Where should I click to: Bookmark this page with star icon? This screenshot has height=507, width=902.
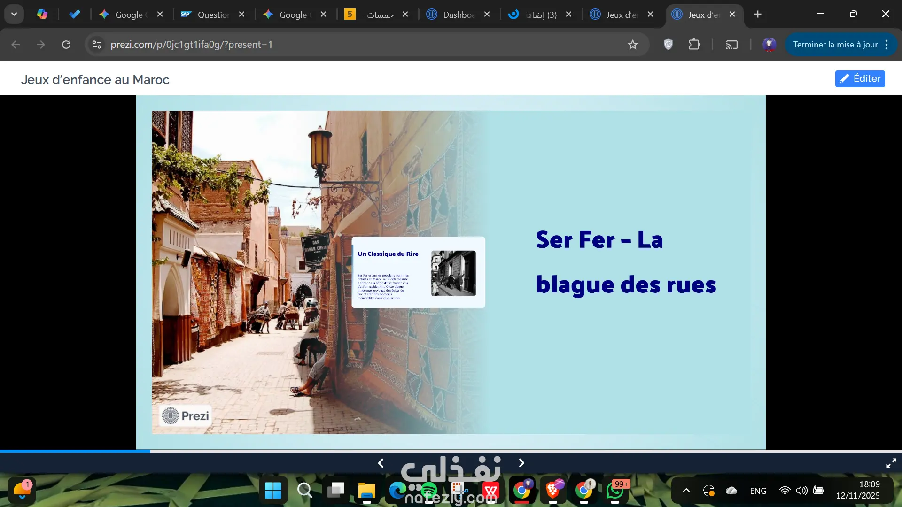pyautogui.click(x=633, y=45)
